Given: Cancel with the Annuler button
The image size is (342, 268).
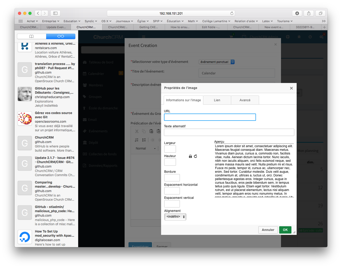Looking at the screenshot, I should [x=268, y=230].
